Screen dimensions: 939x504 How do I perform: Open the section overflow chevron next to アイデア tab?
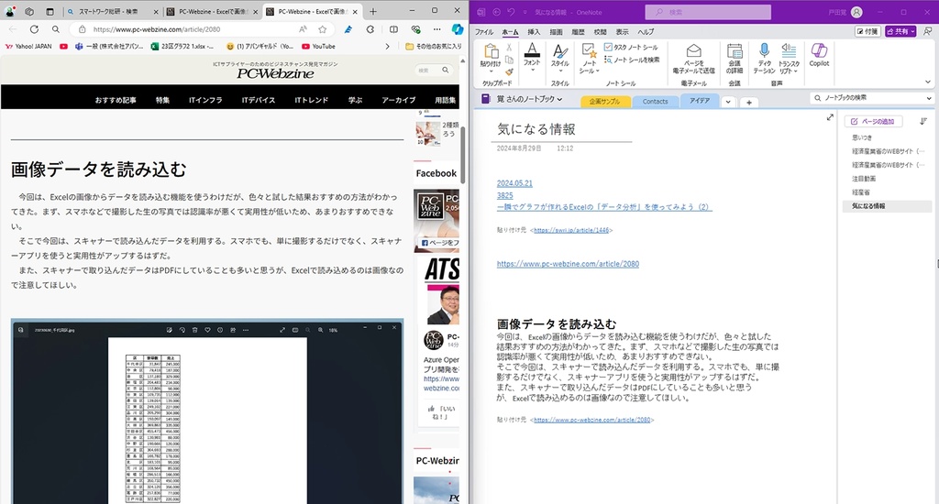pyautogui.click(x=728, y=102)
